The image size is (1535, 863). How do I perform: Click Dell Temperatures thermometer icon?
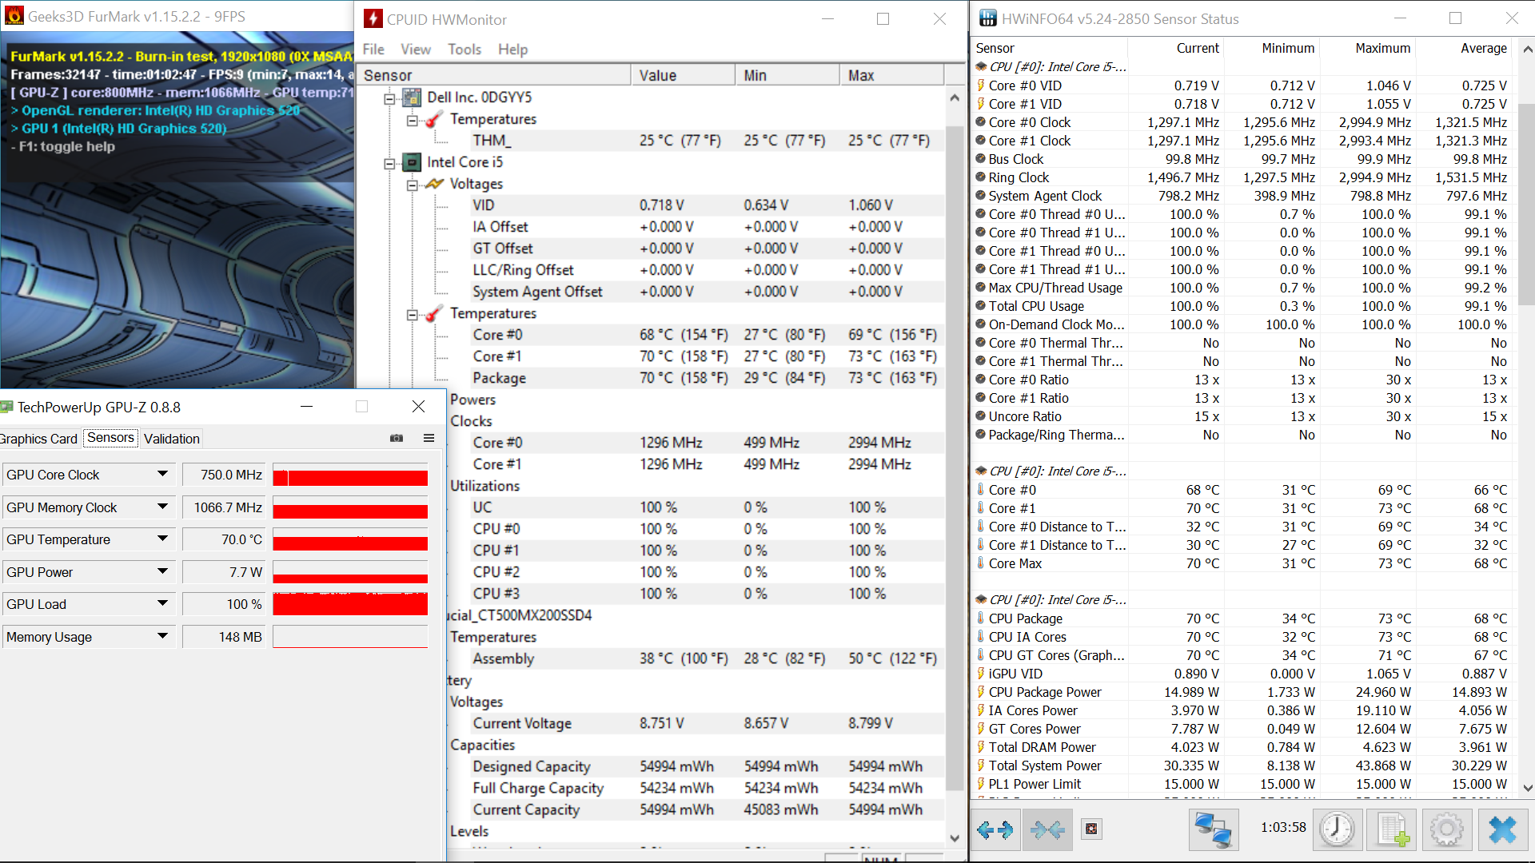coord(434,119)
